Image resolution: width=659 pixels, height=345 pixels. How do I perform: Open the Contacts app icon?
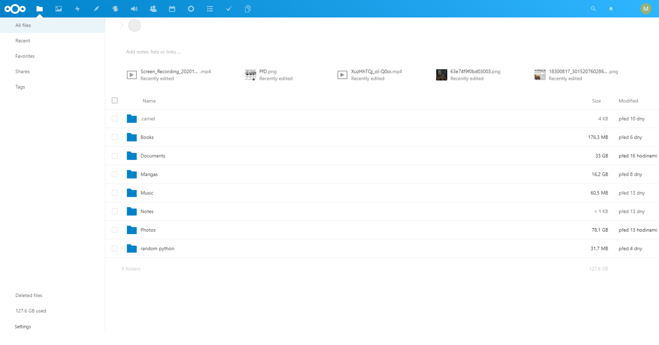tap(153, 9)
